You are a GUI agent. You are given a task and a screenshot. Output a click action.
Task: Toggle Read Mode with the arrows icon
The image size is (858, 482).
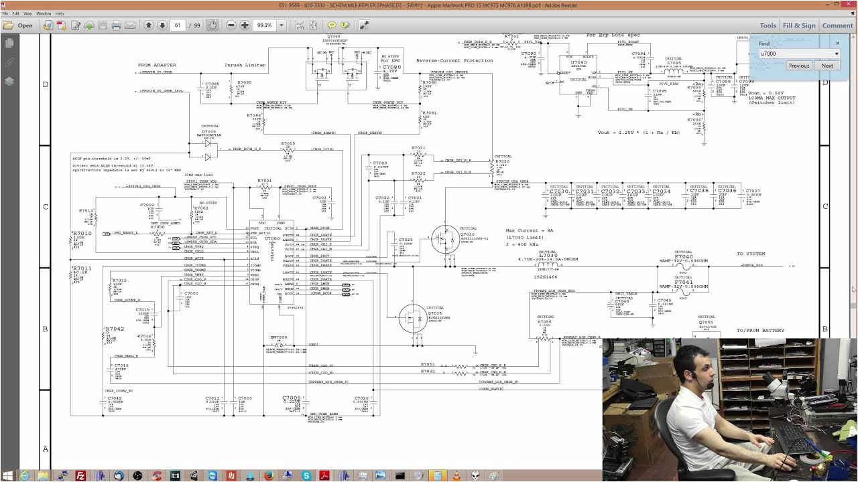coord(364,25)
